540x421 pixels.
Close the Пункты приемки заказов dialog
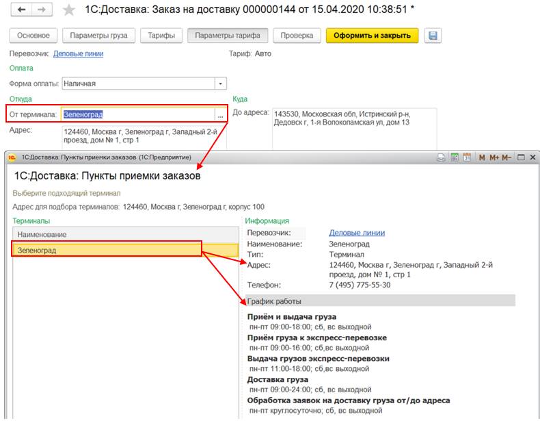(x=532, y=157)
